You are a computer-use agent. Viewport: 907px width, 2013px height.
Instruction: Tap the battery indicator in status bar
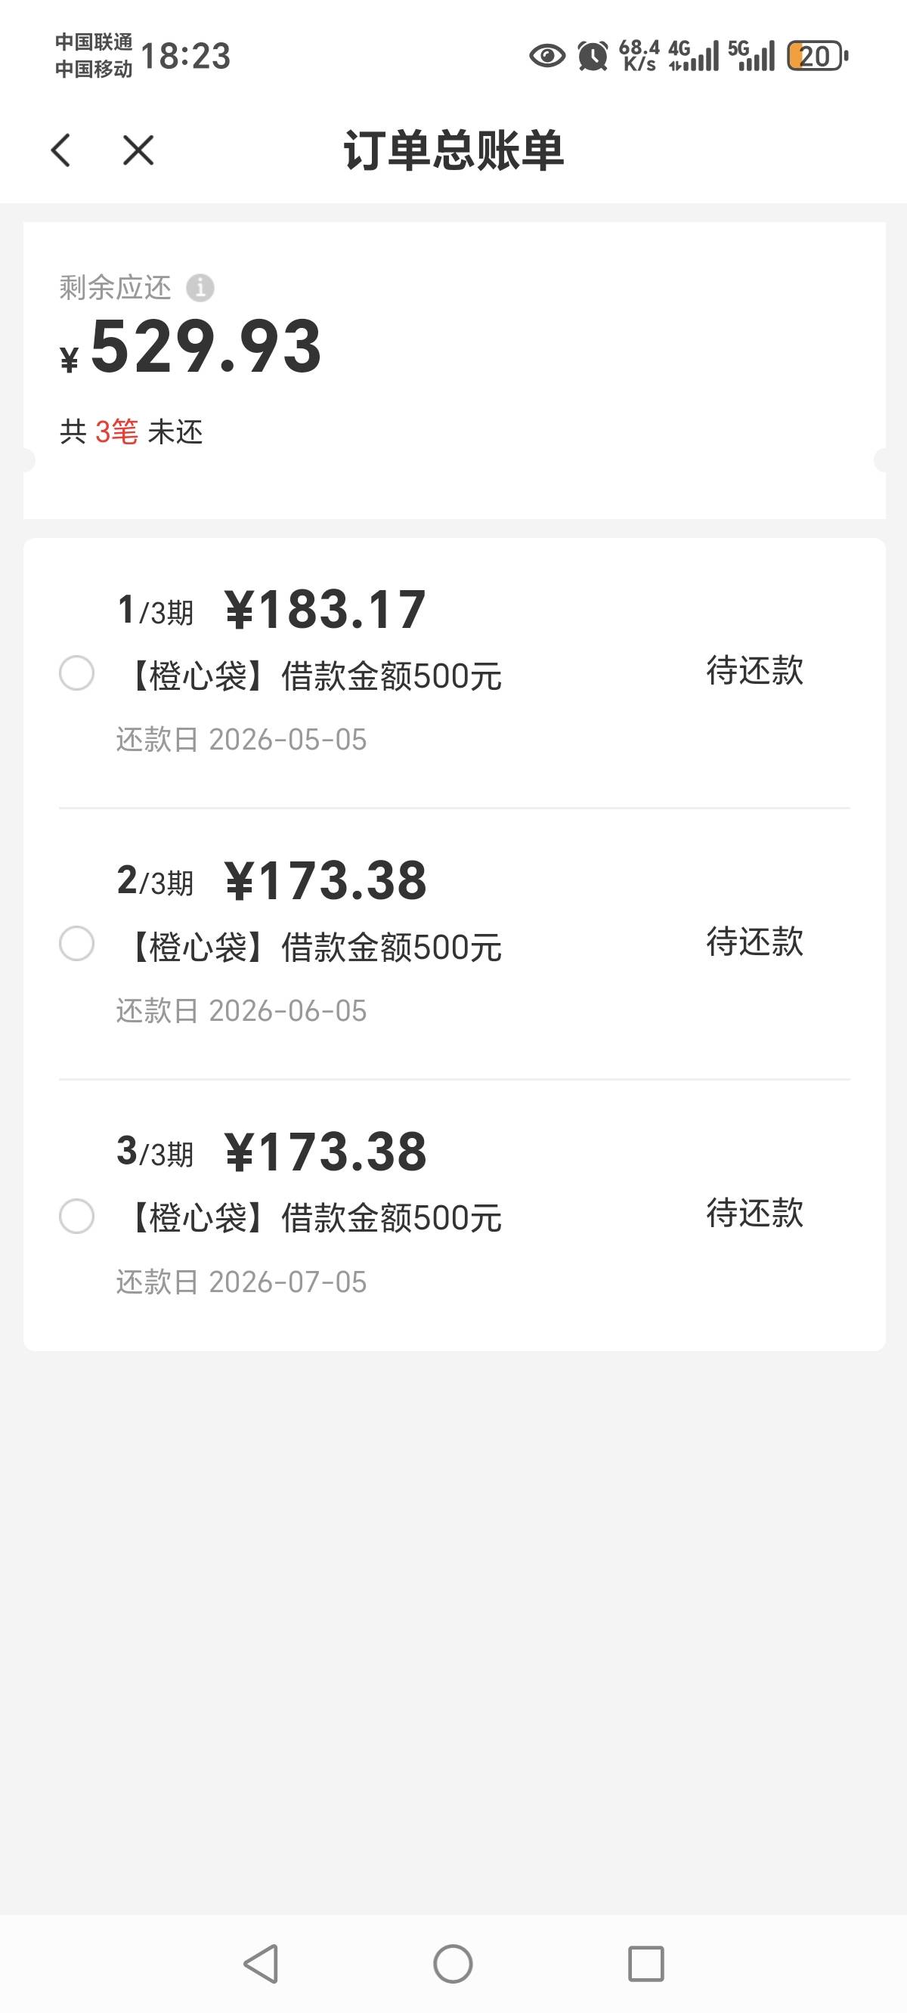pyautogui.click(x=816, y=56)
